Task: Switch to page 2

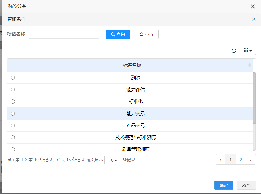Action: 241,160
